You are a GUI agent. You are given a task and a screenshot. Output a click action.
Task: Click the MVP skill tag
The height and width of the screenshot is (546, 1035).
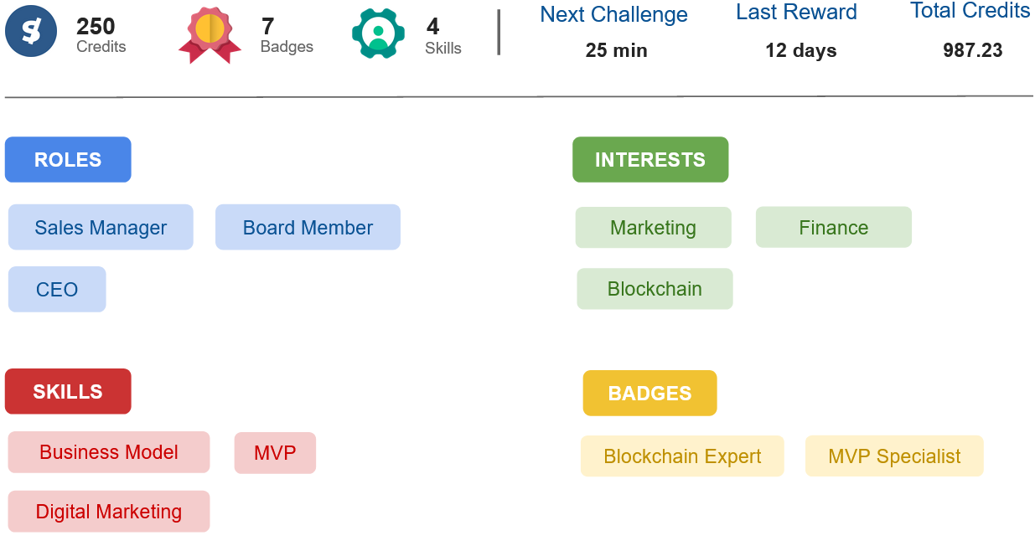click(x=275, y=453)
